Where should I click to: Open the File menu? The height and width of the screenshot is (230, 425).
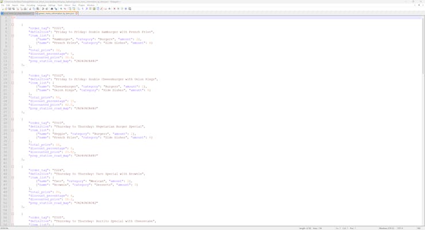2,5
